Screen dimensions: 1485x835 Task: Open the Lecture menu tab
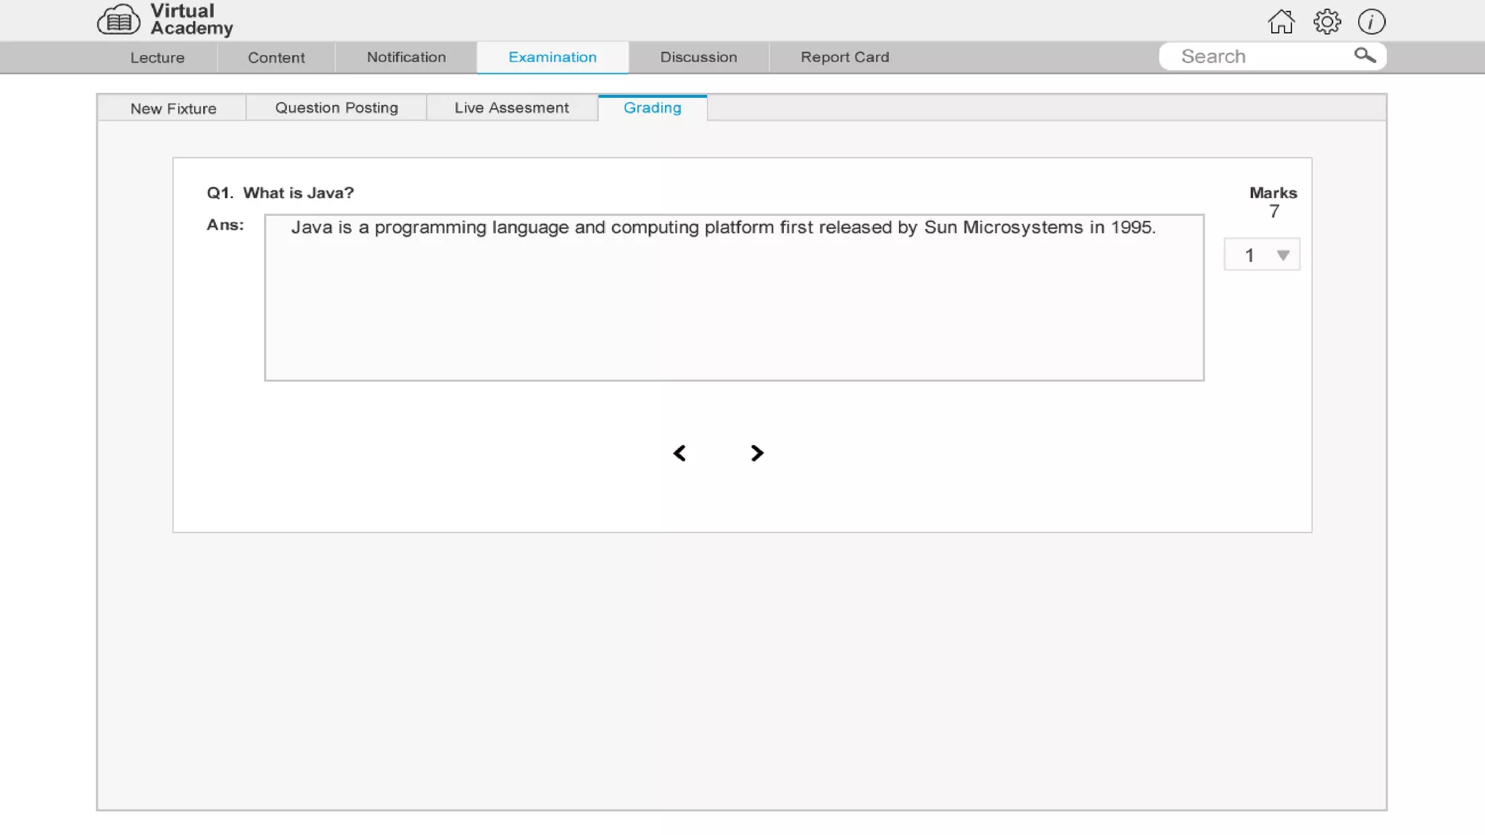[x=157, y=57]
